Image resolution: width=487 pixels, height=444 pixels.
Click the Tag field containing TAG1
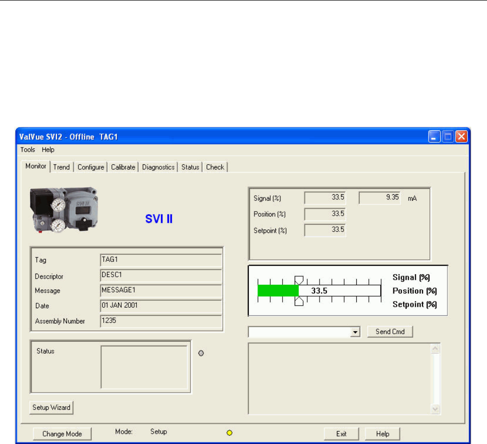tap(161, 260)
